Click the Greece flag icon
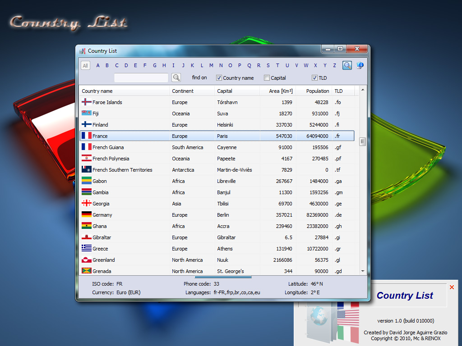462x346 pixels. click(87, 249)
